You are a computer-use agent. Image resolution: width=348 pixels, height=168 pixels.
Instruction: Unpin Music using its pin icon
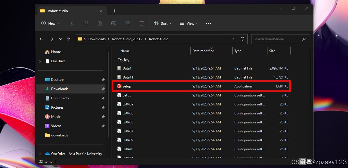[x=103, y=117]
